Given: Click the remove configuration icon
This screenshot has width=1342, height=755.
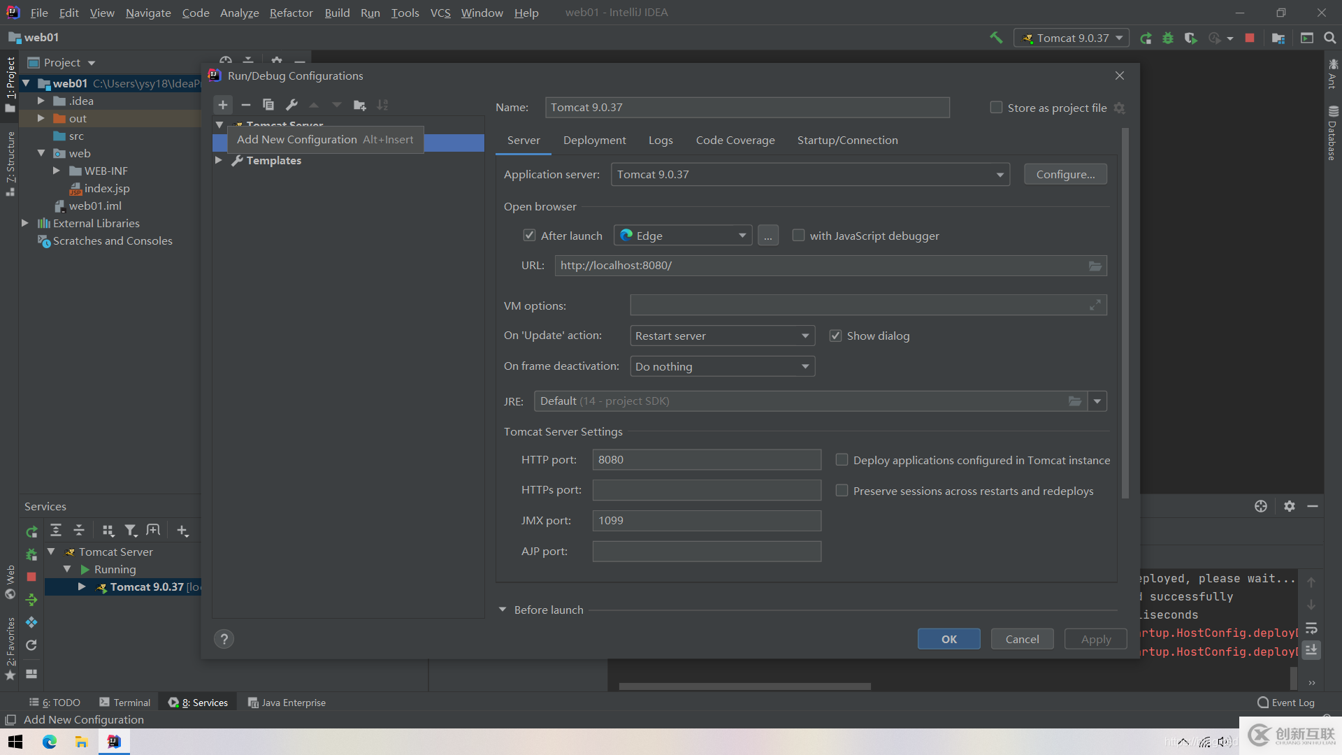Looking at the screenshot, I should [245, 105].
